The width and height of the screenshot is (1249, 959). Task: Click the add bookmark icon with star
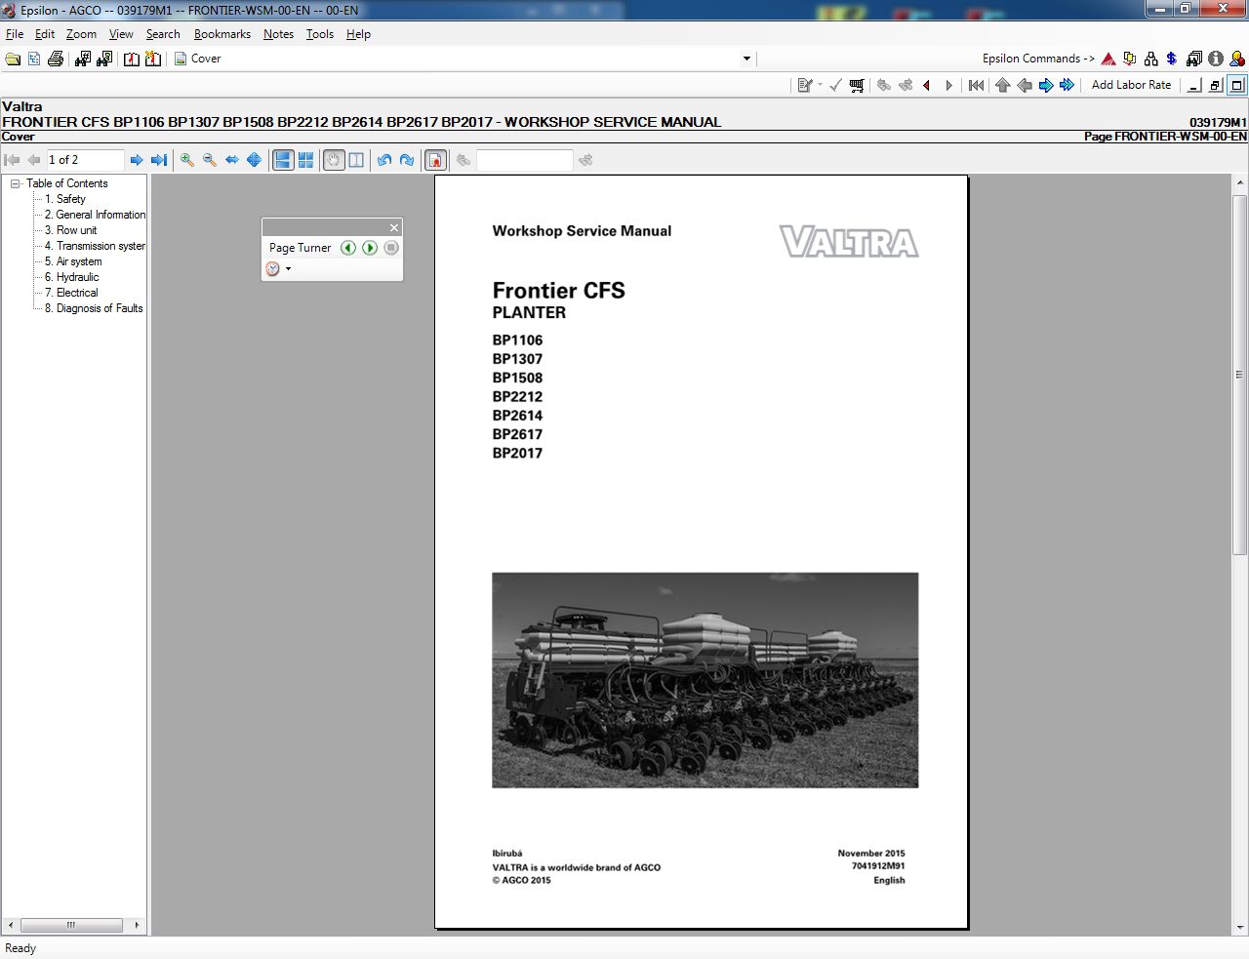153,59
